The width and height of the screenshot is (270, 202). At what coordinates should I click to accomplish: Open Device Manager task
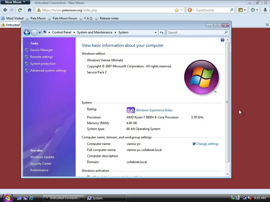point(41,50)
